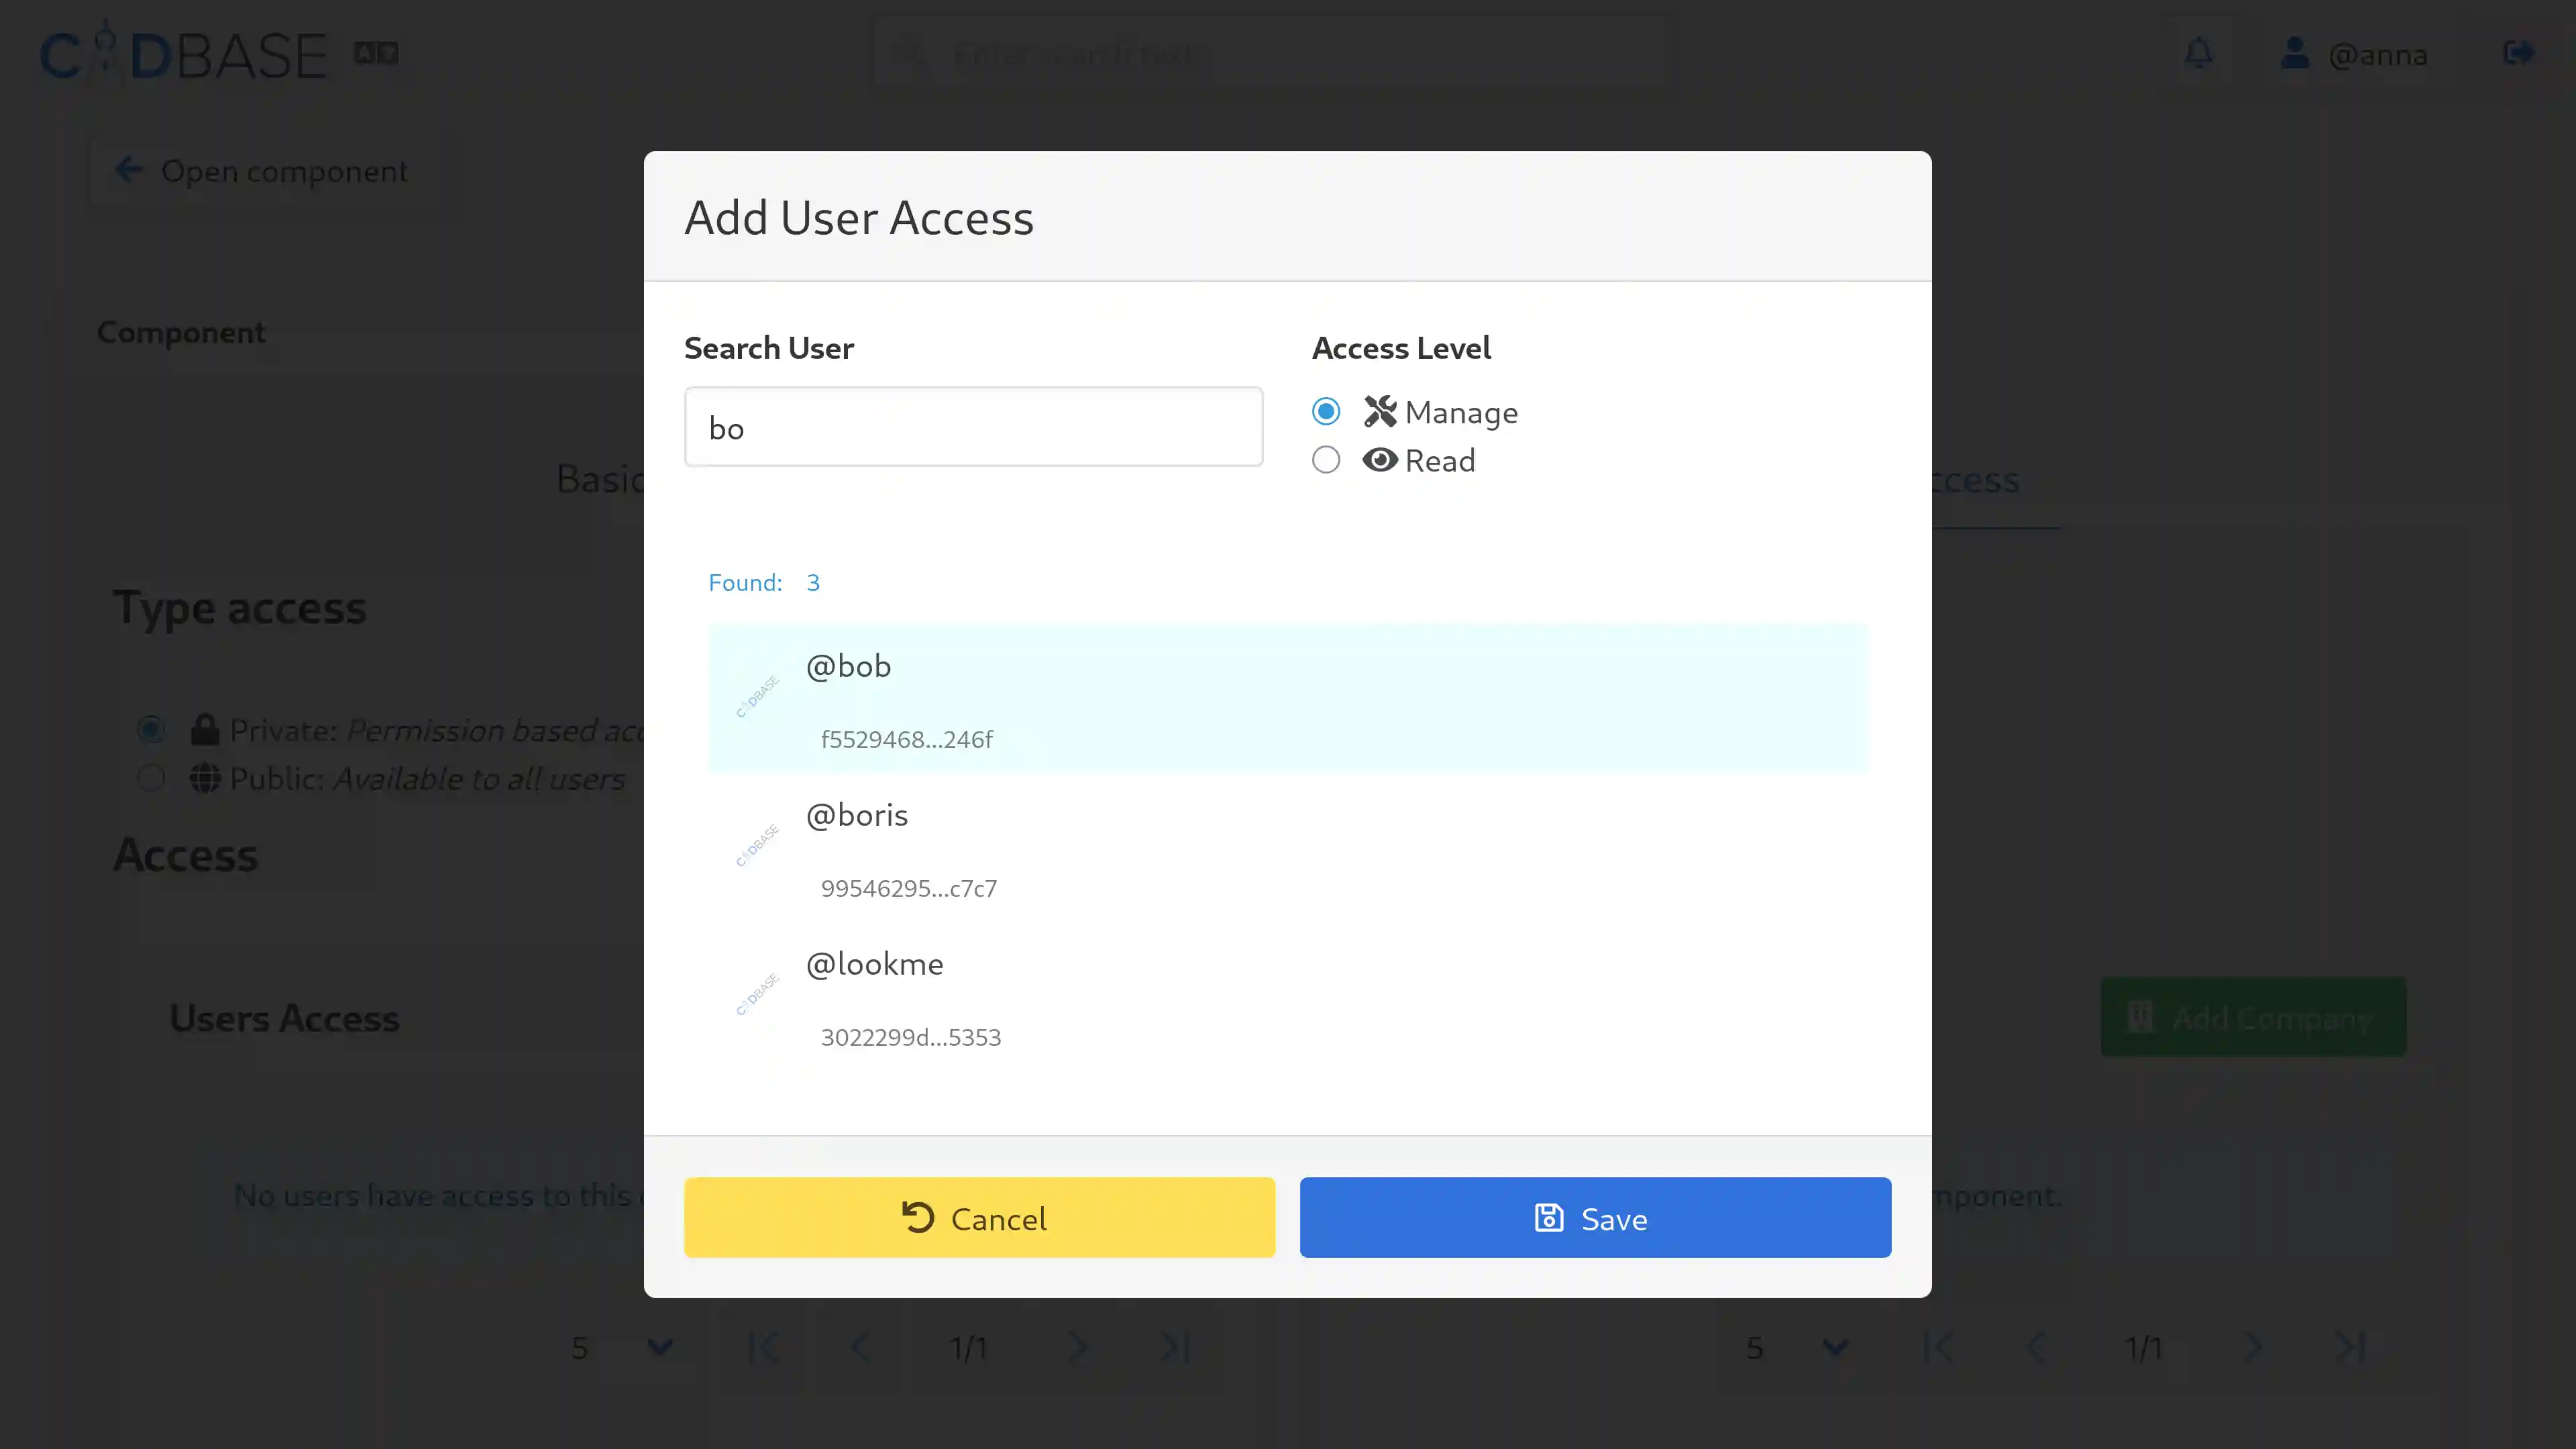Choose user @lookme from results
Image resolution: width=2576 pixels, height=1449 pixels.
click(1287, 996)
